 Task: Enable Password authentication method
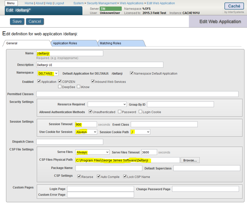(x=120, y=112)
